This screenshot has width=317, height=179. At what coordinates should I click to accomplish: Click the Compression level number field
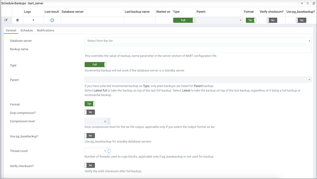pos(96,121)
